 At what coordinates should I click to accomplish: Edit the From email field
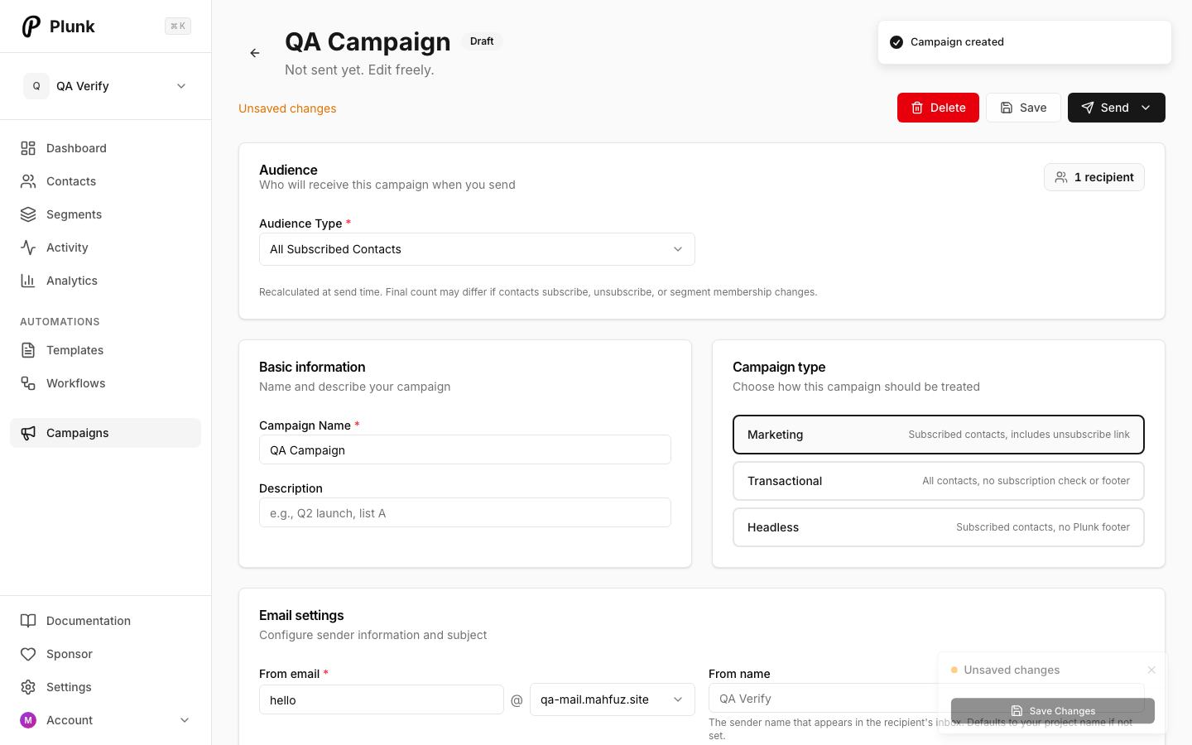coord(382,699)
